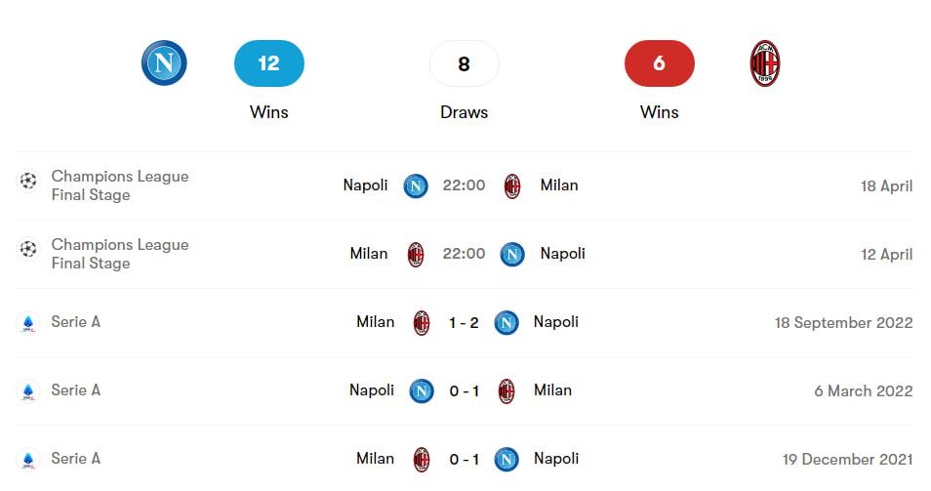Select the red 6 wins badge

[659, 63]
